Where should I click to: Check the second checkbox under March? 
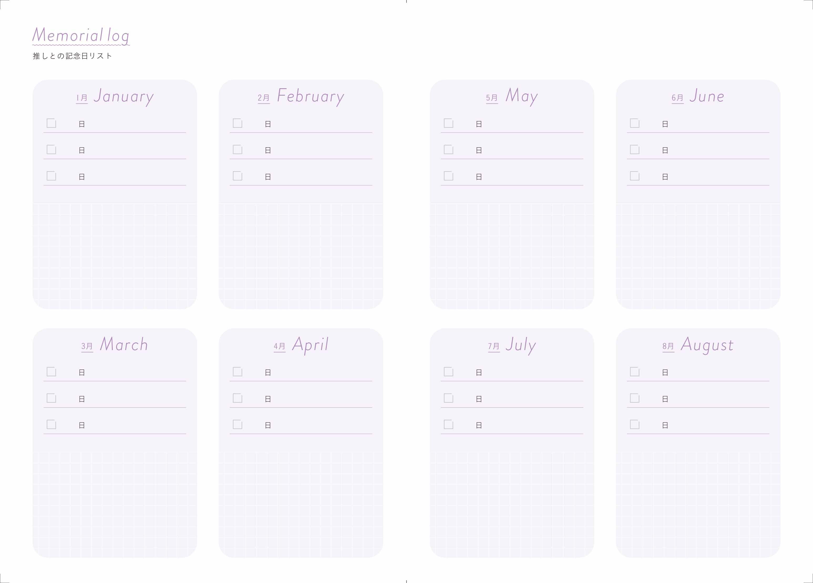pyautogui.click(x=51, y=398)
